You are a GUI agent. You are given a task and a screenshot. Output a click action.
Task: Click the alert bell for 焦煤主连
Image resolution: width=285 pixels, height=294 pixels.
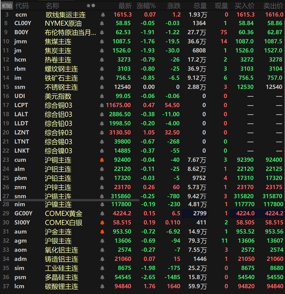102,42
